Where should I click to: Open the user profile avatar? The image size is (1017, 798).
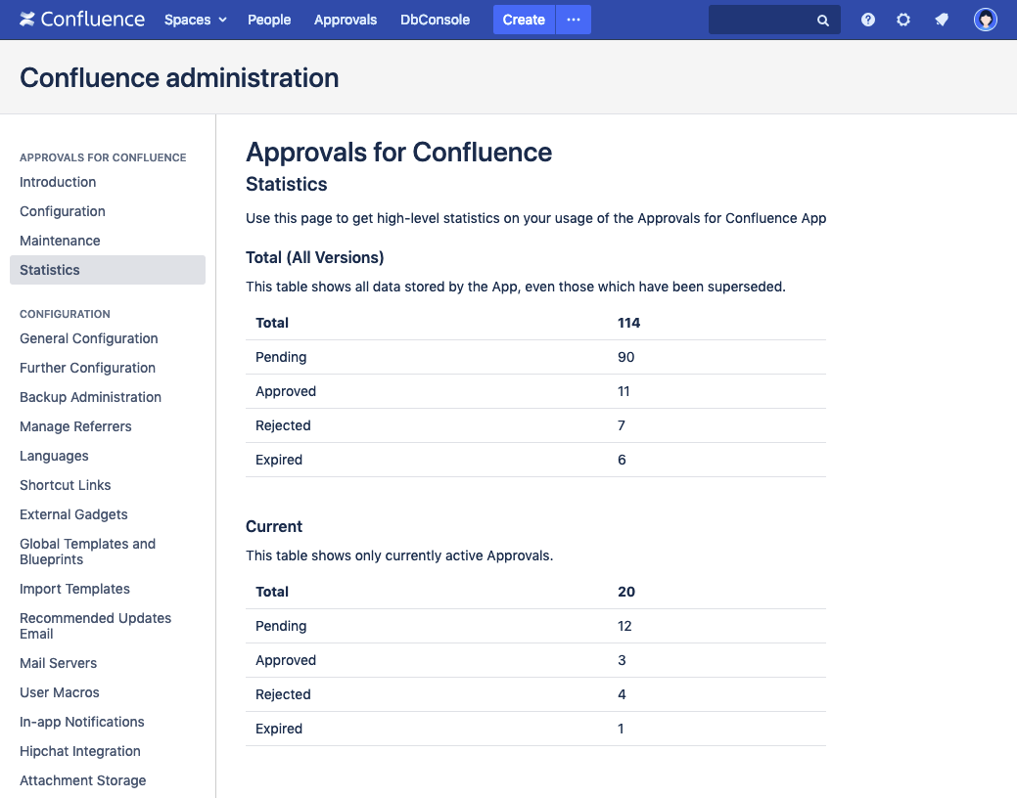pos(986,20)
